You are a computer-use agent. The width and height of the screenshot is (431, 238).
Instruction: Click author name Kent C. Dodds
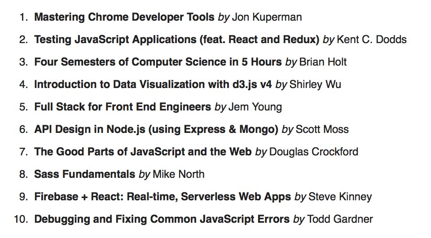pos(372,40)
